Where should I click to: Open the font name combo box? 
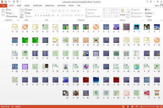(x=41, y=11)
